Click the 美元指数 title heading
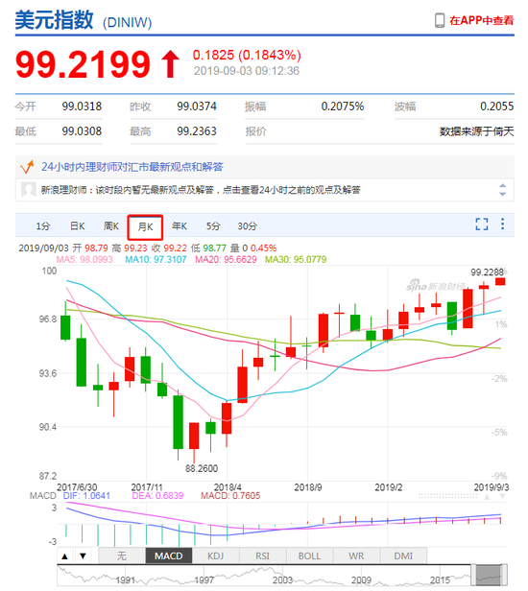The image size is (528, 591). pos(54,19)
